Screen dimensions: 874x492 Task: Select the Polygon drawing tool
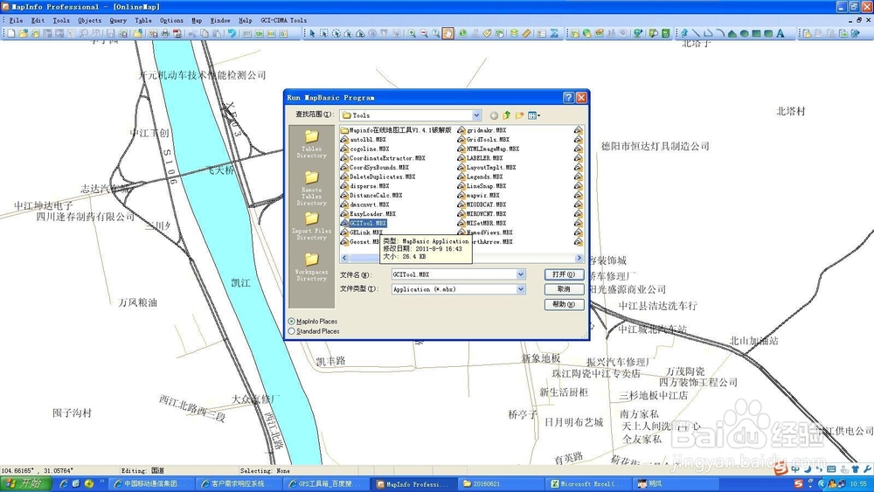tap(732, 33)
